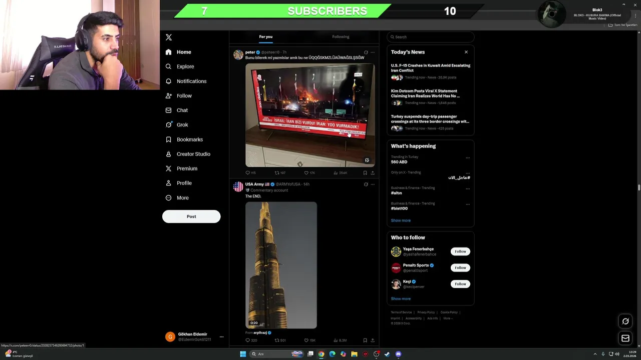Click the Grok explain icon on peter's post
Screen dimensions: 641x360
(366, 52)
